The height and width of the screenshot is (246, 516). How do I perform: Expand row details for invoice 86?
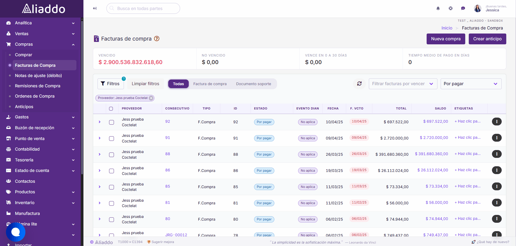[100, 171]
